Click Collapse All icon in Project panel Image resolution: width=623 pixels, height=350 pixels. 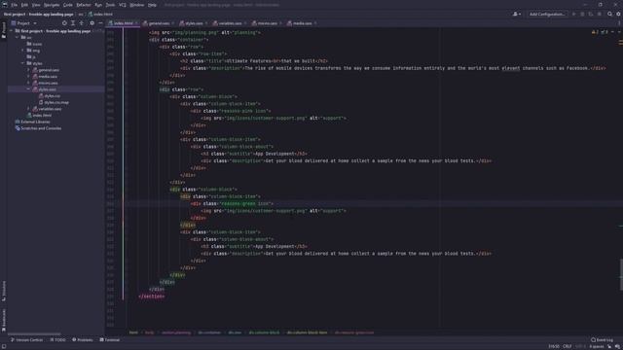tap(82, 23)
